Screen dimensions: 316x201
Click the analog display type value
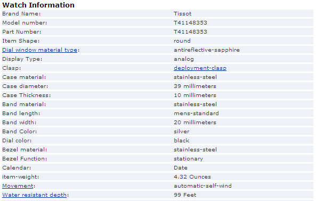[184, 59]
